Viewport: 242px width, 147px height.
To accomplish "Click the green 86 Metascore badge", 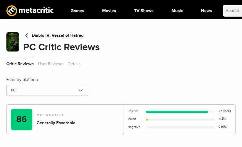I will [x=22, y=119].
